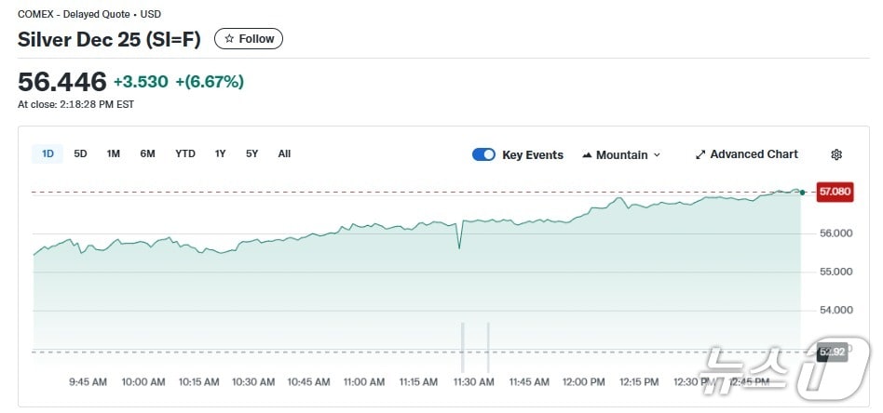Image resolution: width=883 pixels, height=413 pixels.
Task: Click the star icon in Follow button
Action: 229,39
